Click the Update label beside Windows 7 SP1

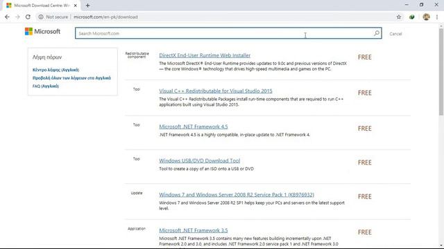click(137, 193)
